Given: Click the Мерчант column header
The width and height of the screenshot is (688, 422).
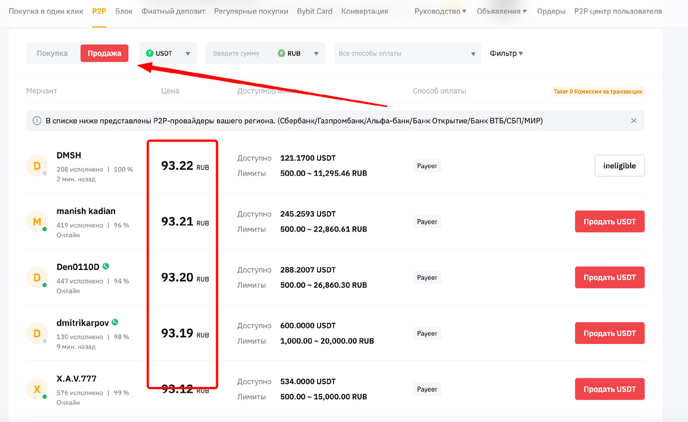Looking at the screenshot, I should (42, 91).
